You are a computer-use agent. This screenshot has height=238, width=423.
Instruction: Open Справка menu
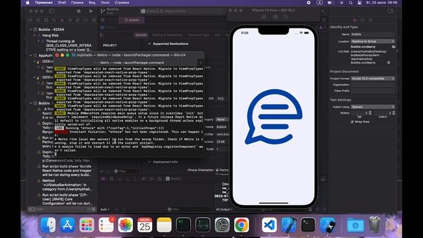coord(122,3)
